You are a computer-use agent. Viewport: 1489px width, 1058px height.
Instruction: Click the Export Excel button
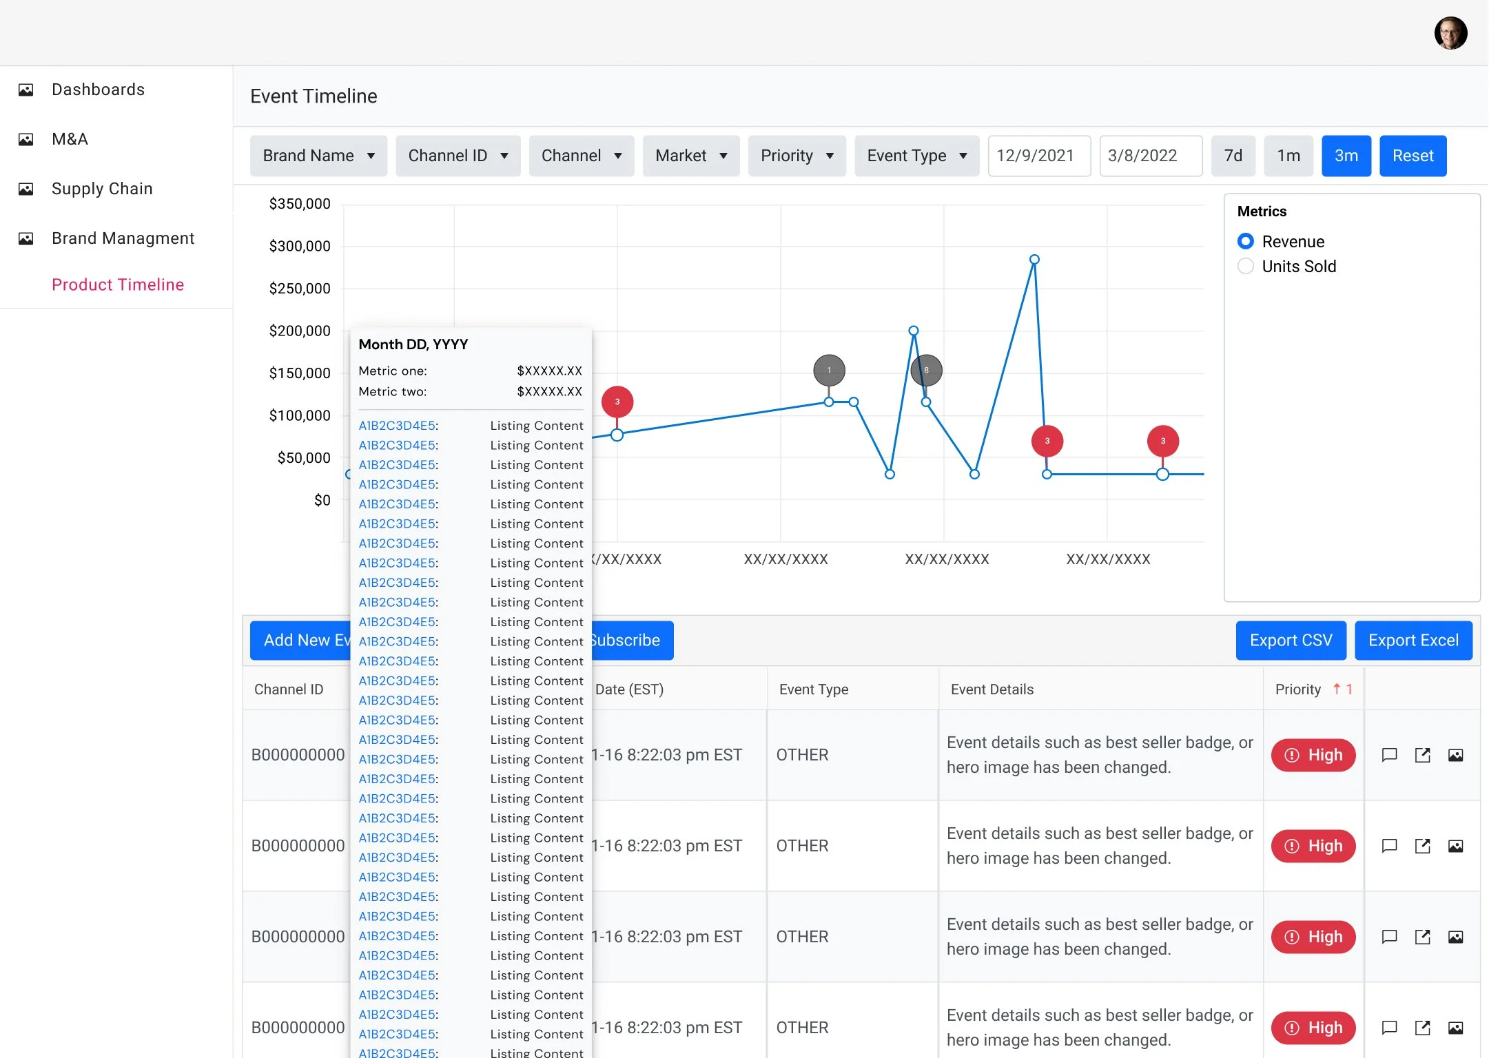click(1413, 641)
